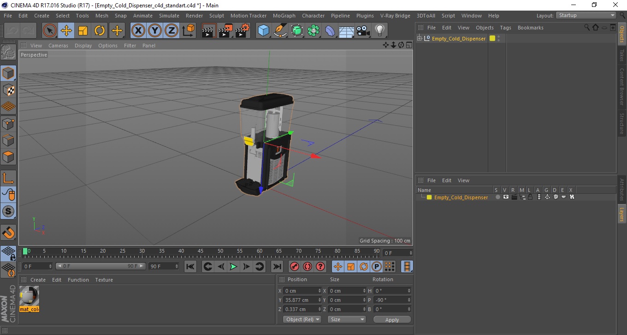Click the yellow layer swatch in Objects manager
This screenshot has height=335, width=627.
pos(492,38)
